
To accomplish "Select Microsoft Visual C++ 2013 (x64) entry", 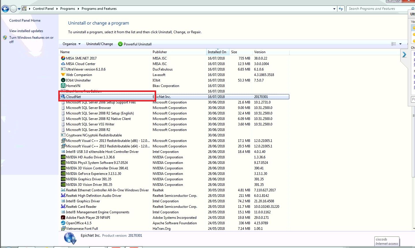I will pyautogui.click(x=175, y=146).
